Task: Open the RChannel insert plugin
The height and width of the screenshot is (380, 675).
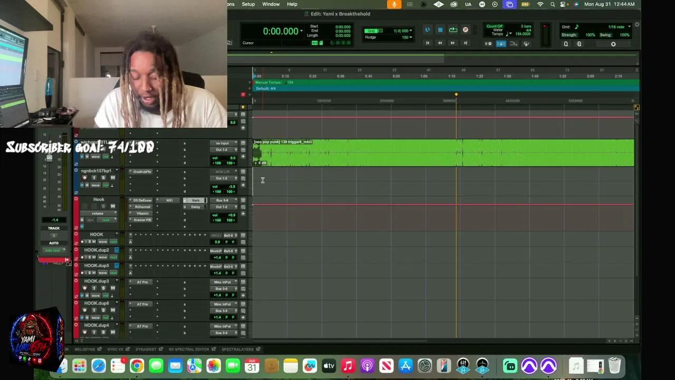Action: pyautogui.click(x=142, y=207)
